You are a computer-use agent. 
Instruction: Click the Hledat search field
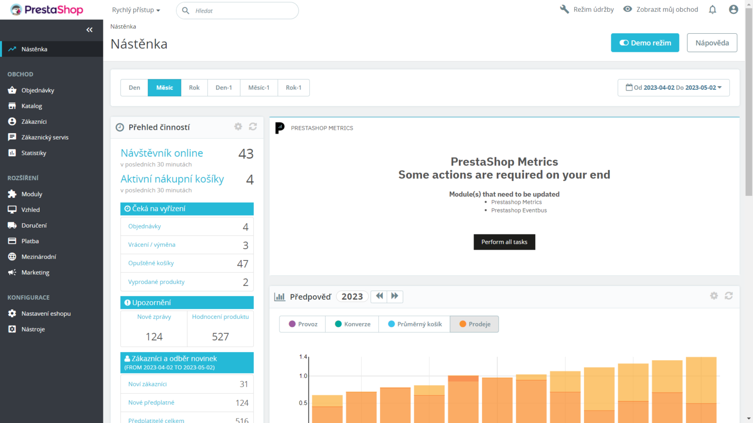click(x=237, y=10)
